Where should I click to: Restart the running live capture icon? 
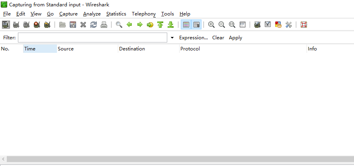[47, 25]
